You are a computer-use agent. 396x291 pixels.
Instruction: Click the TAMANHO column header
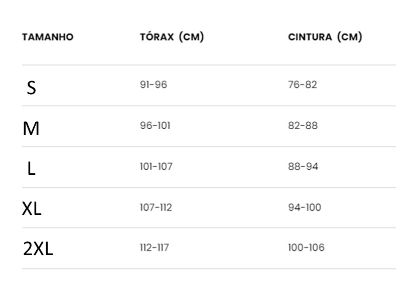48,37
